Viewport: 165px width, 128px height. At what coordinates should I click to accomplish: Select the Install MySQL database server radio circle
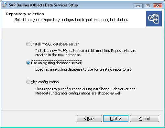point(28,44)
